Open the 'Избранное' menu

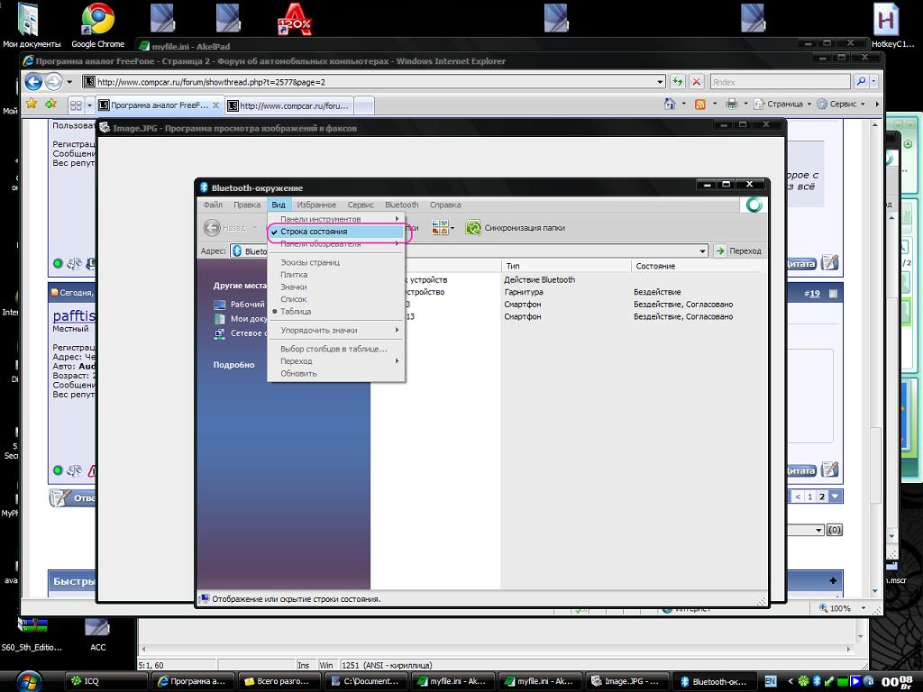click(x=316, y=205)
